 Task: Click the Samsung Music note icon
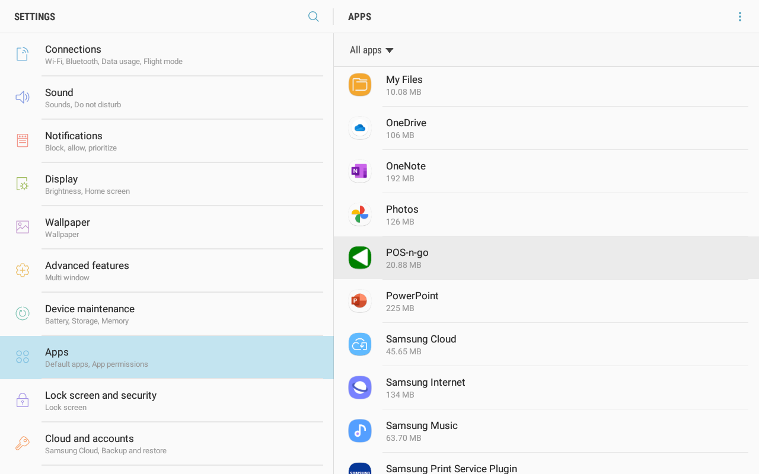360,431
